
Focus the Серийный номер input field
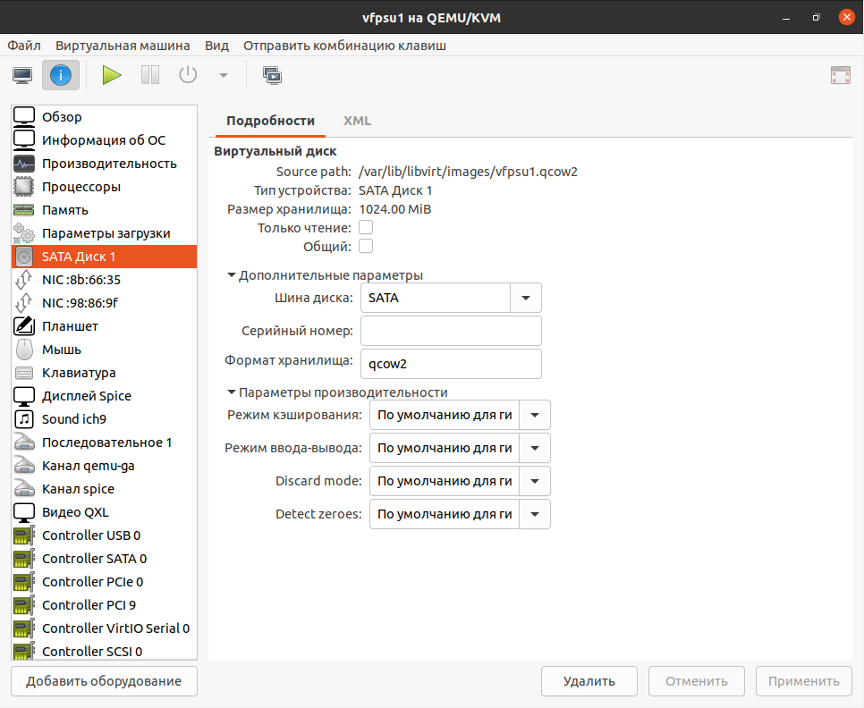[451, 331]
